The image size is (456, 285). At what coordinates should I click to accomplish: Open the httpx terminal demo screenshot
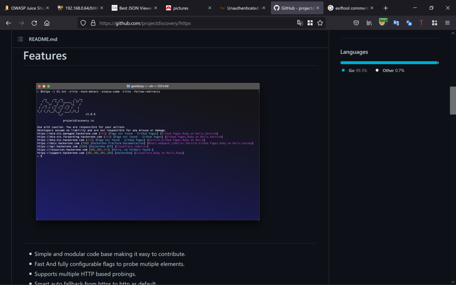[148, 152]
